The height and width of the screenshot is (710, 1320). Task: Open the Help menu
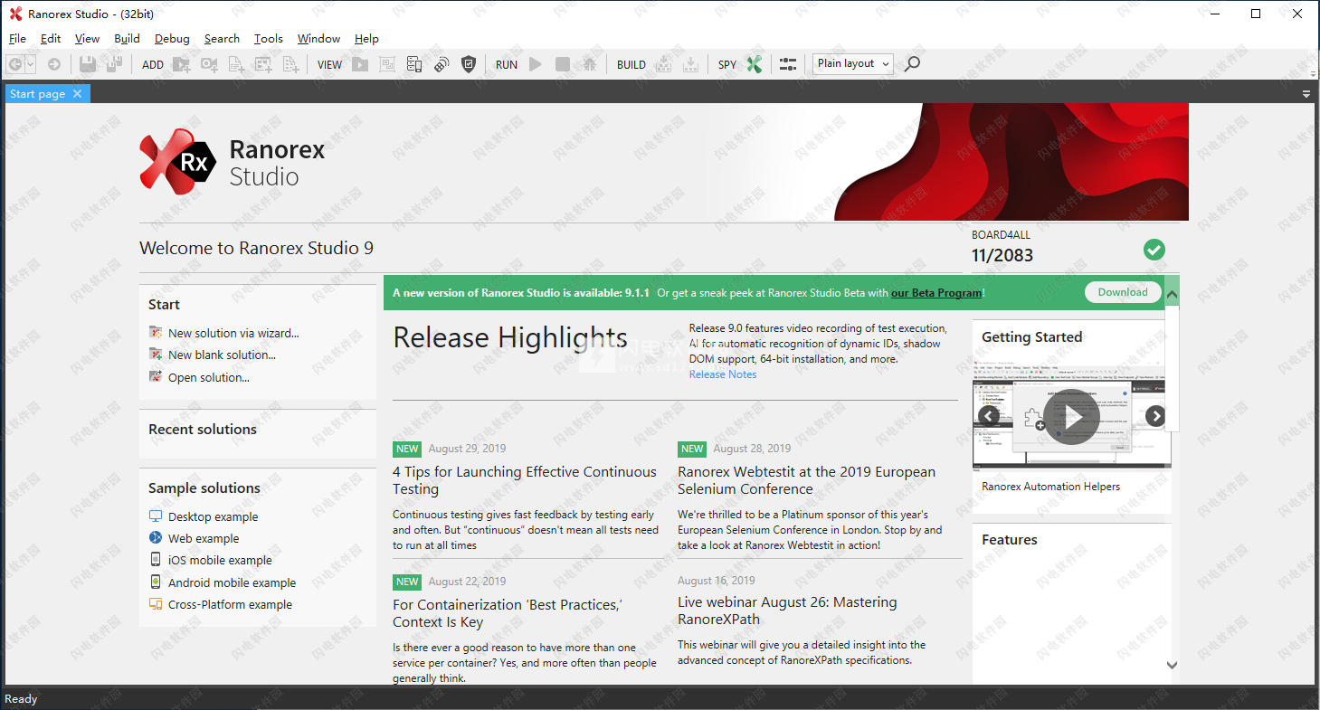(366, 39)
